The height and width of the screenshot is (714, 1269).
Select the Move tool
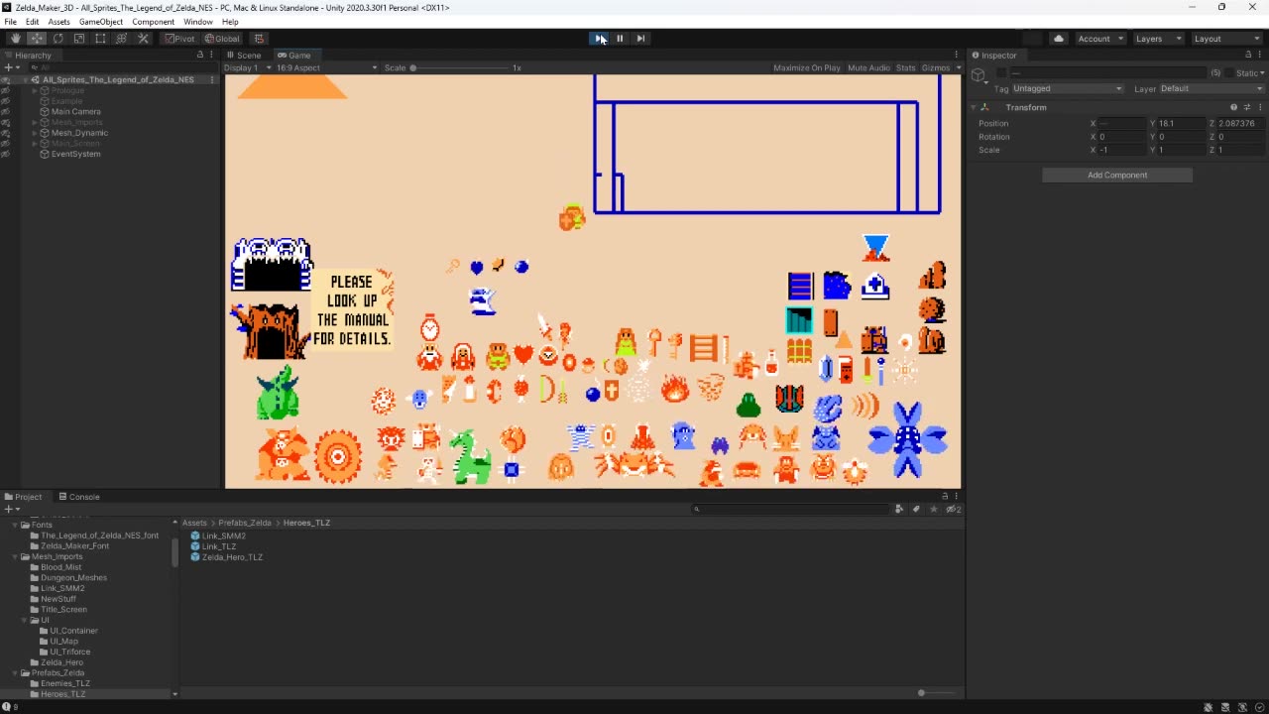[37, 39]
